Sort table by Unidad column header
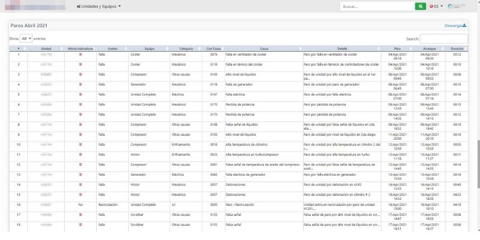 point(46,48)
